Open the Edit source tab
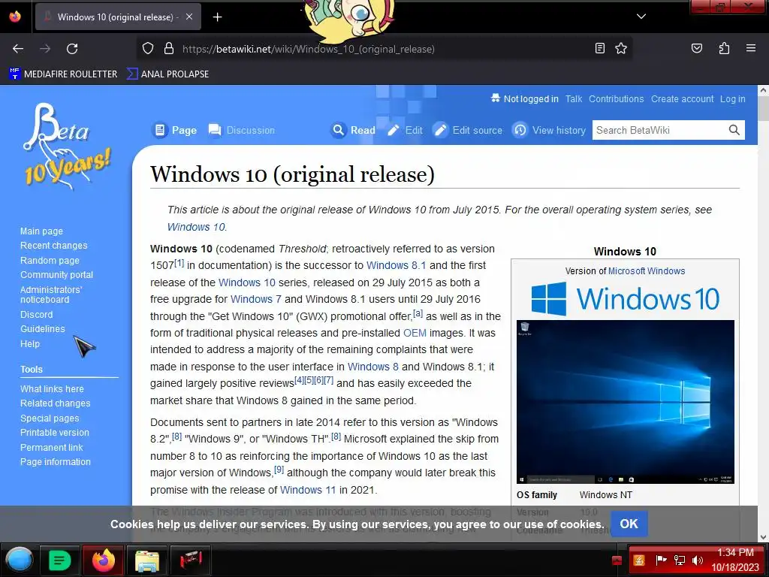 (x=468, y=130)
